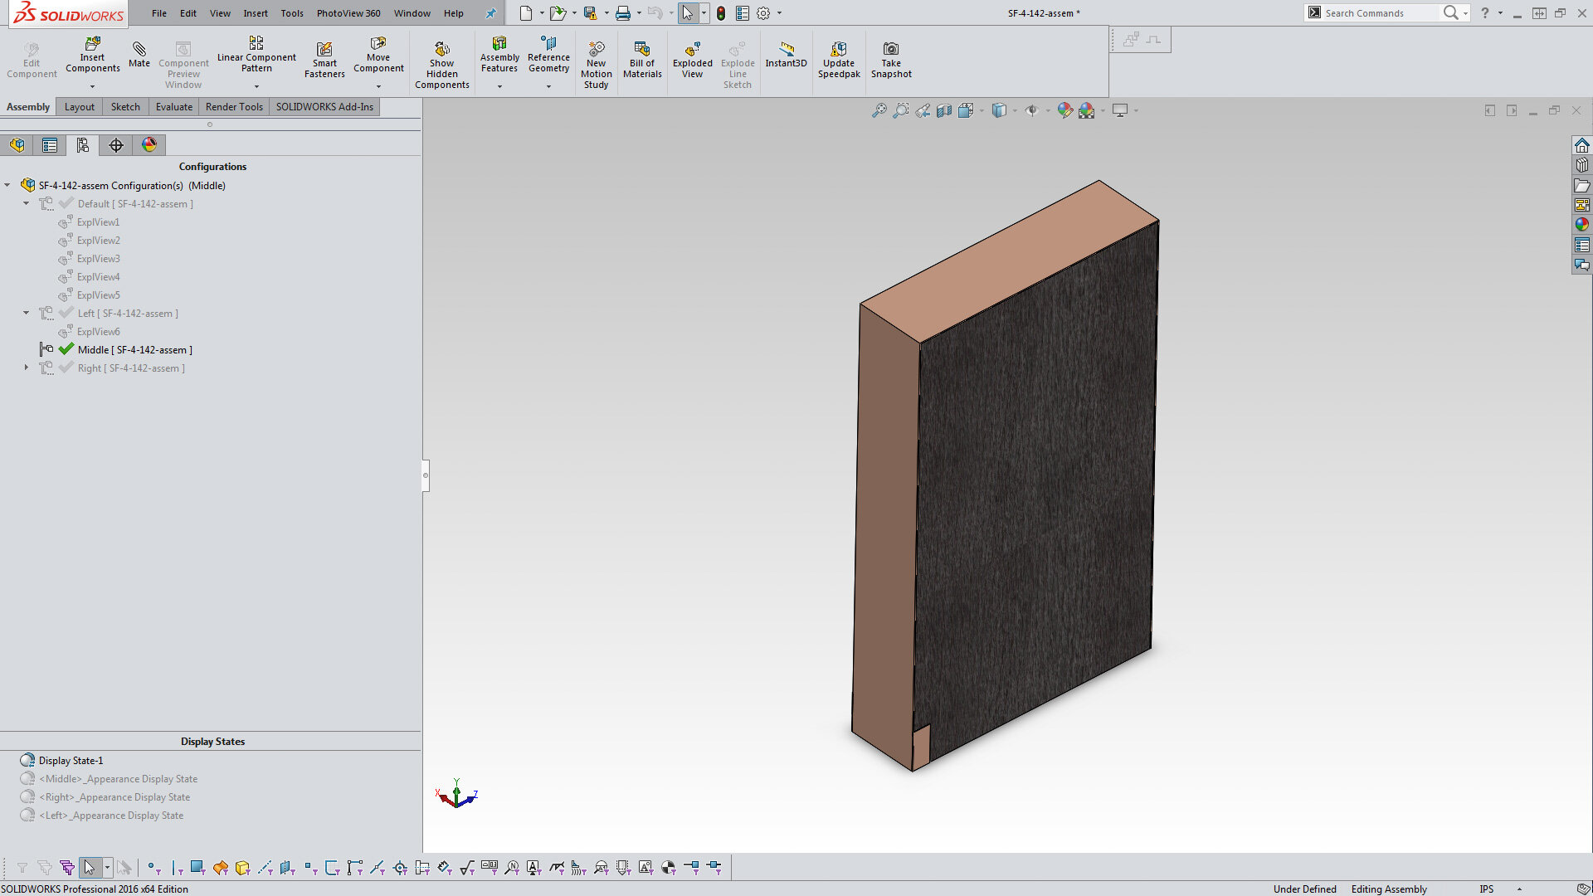Image resolution: width=1593 pixels, height=896 pixels.
Task: Select ExplView3 in Default configuration
Action: [98, 259]
